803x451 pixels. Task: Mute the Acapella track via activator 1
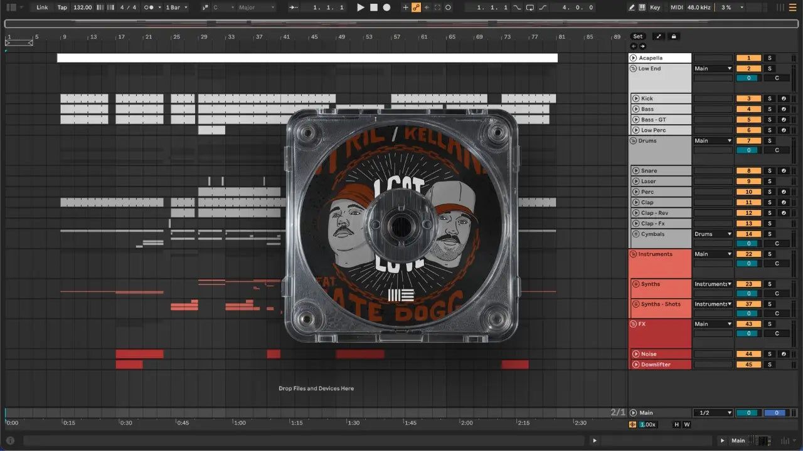coord(748,58)
